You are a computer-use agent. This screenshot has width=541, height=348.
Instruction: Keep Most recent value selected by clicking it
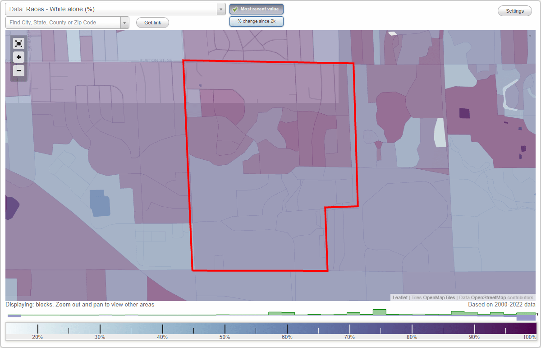(257, 9)
